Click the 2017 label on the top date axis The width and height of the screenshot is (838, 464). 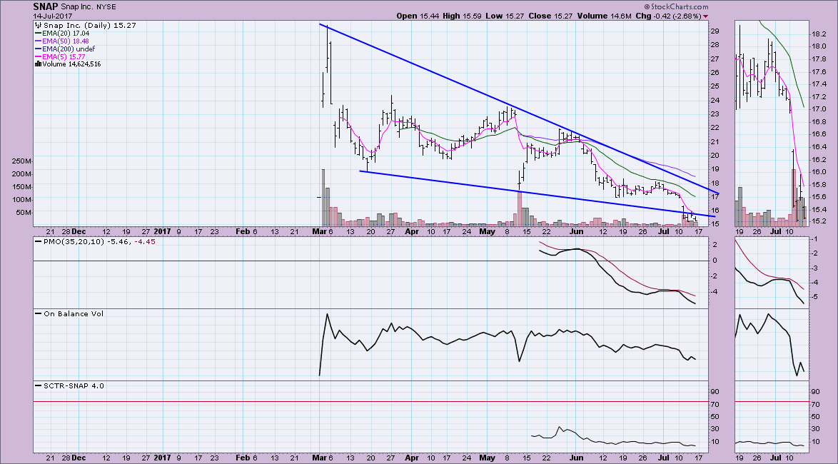[165, 232]
